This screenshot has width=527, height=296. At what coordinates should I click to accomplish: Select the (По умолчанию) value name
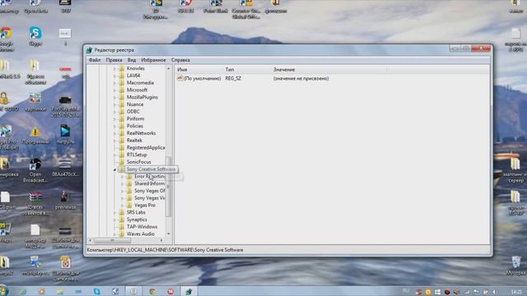pyautogui.click(x=203, y=78)
